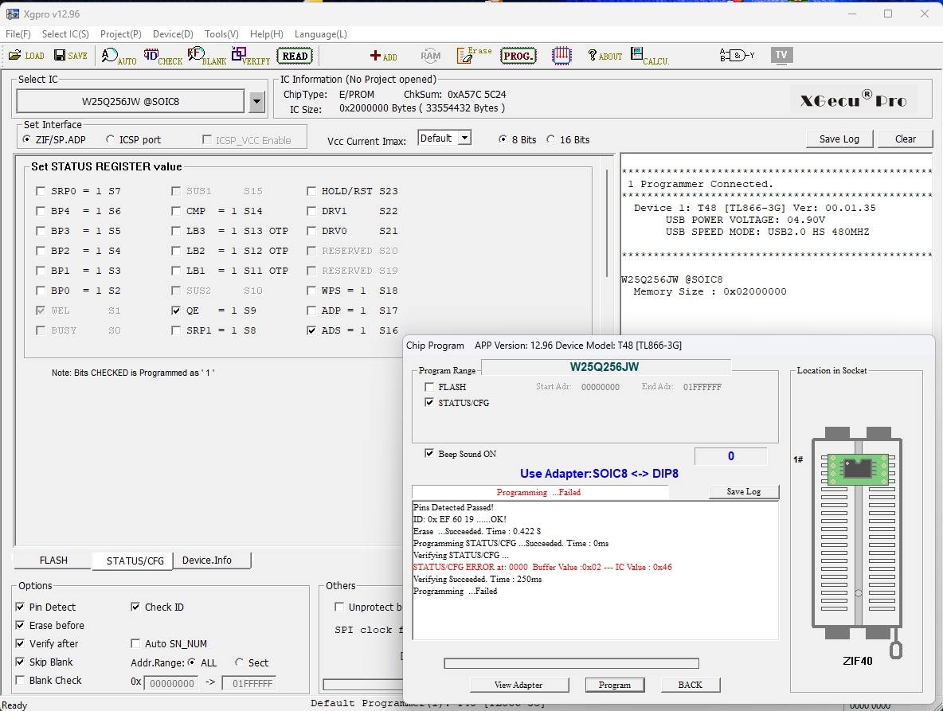Click the View Adapter button
The height and width of the screenshot is (711, 943).
point(518,685)
